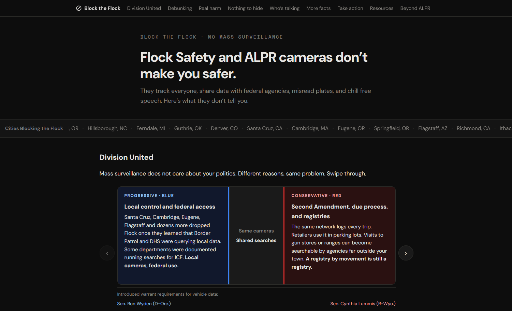Click the Sen. Ron Wyden link
The width and height of the screenshot is (512, 311).
click(x=144, y=303)
